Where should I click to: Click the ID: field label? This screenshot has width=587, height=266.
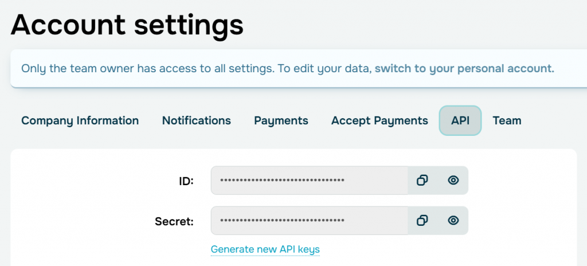(186, 181)
